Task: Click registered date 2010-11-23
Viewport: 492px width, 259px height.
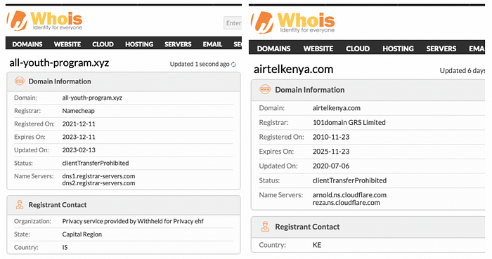Action: point(331,137)
